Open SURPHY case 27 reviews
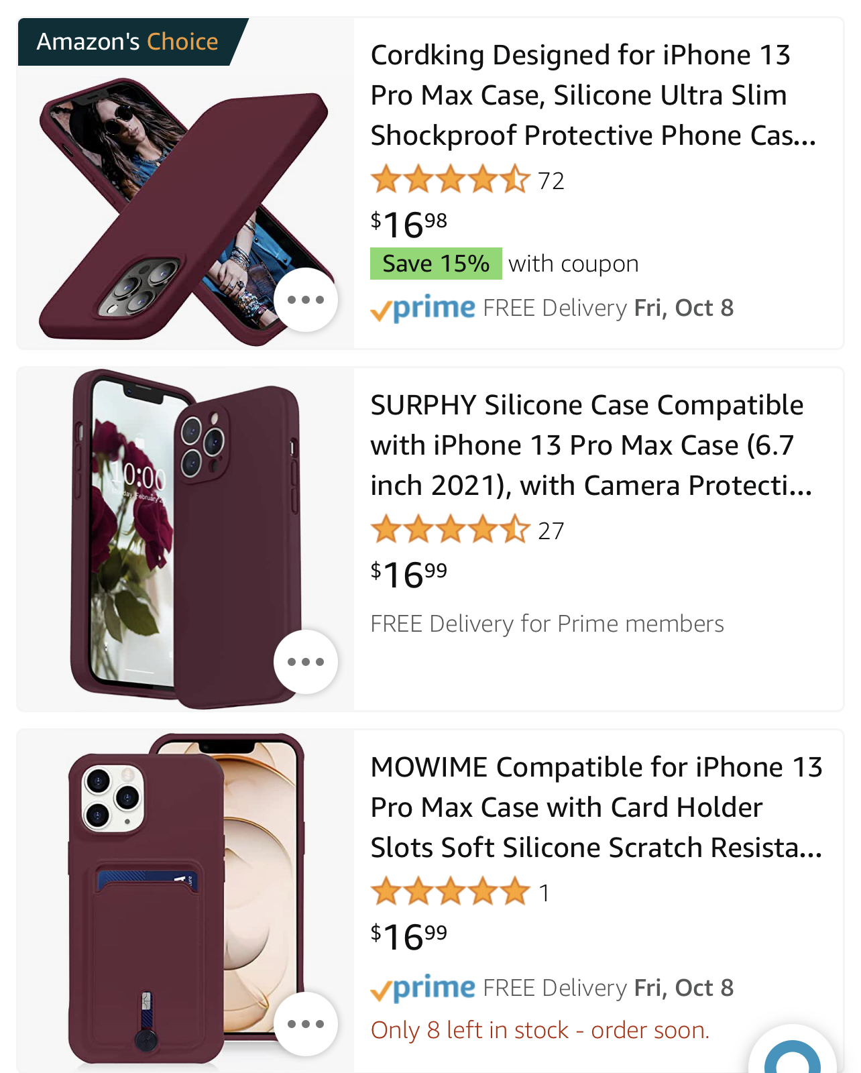The image size is (861, 1073). coord(551,531)
